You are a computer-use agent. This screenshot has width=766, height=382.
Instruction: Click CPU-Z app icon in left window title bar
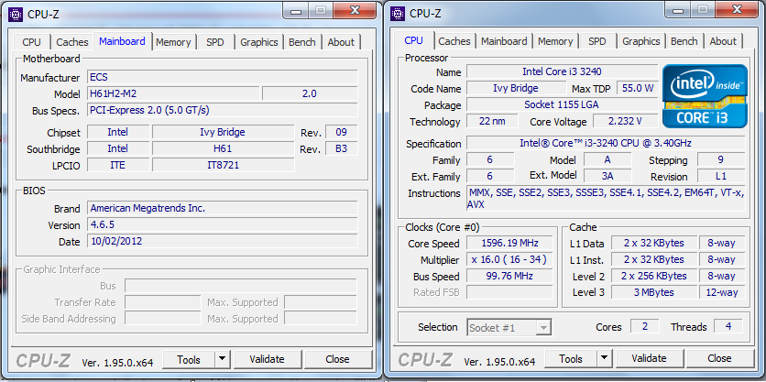tap(16, 14)
